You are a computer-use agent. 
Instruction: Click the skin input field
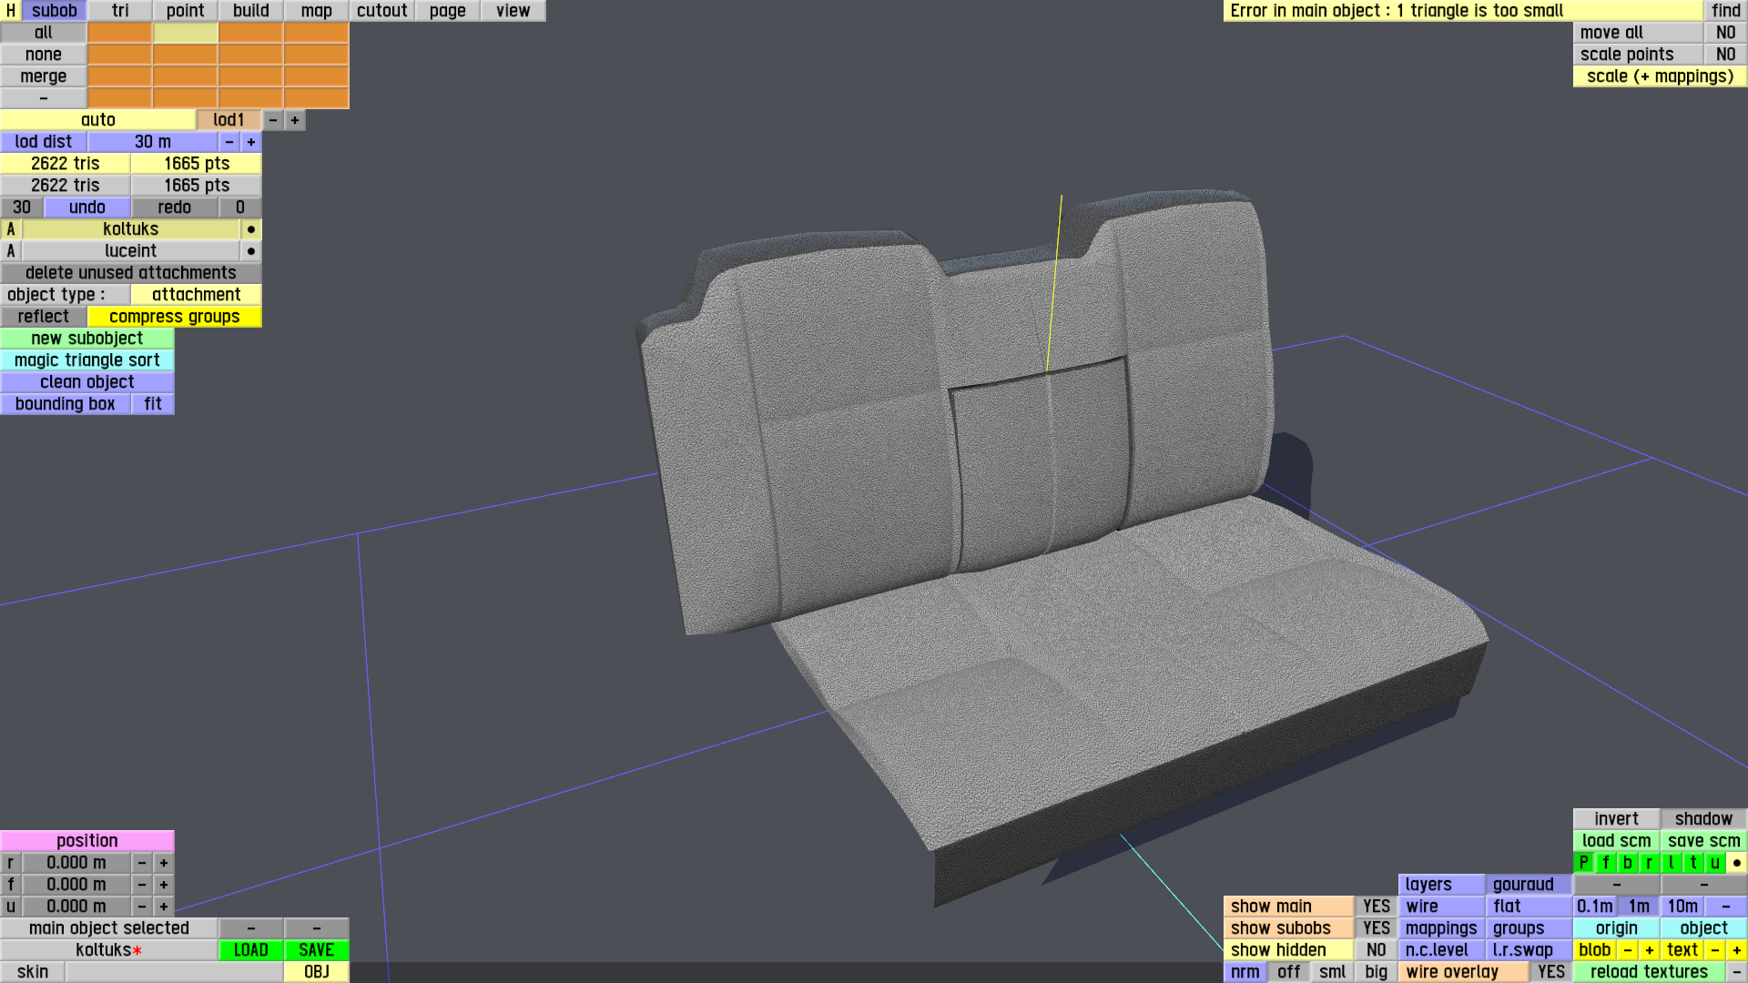tap(173, 972)
